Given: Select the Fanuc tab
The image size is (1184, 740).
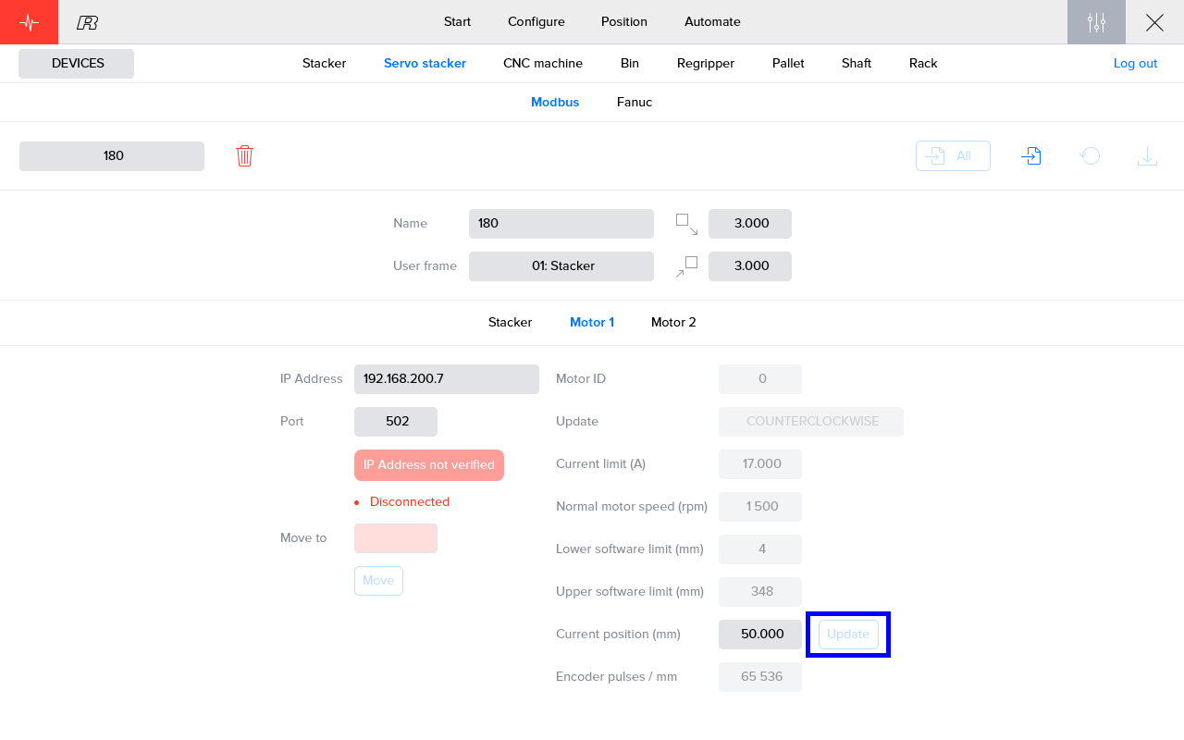Looking at the screenshot, I should click(635, 102).
